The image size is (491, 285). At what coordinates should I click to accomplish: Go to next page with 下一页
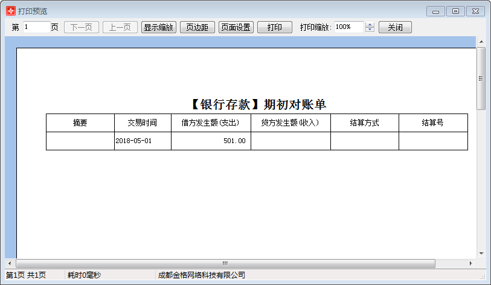(x=81, y=27)
